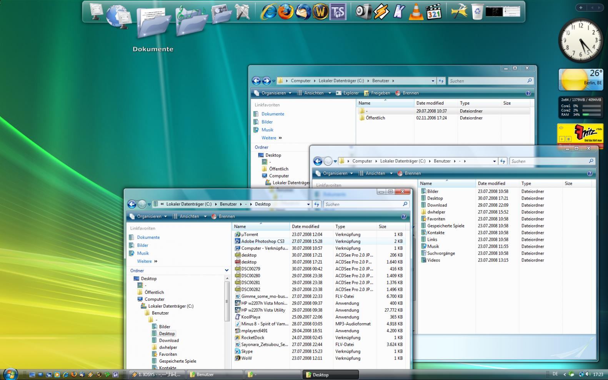Screen dimensions: 608x380
Task: Click the Windows Start orb
Action: (10, 373)
